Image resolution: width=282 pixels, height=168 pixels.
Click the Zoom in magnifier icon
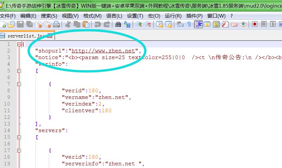(139, 24)
